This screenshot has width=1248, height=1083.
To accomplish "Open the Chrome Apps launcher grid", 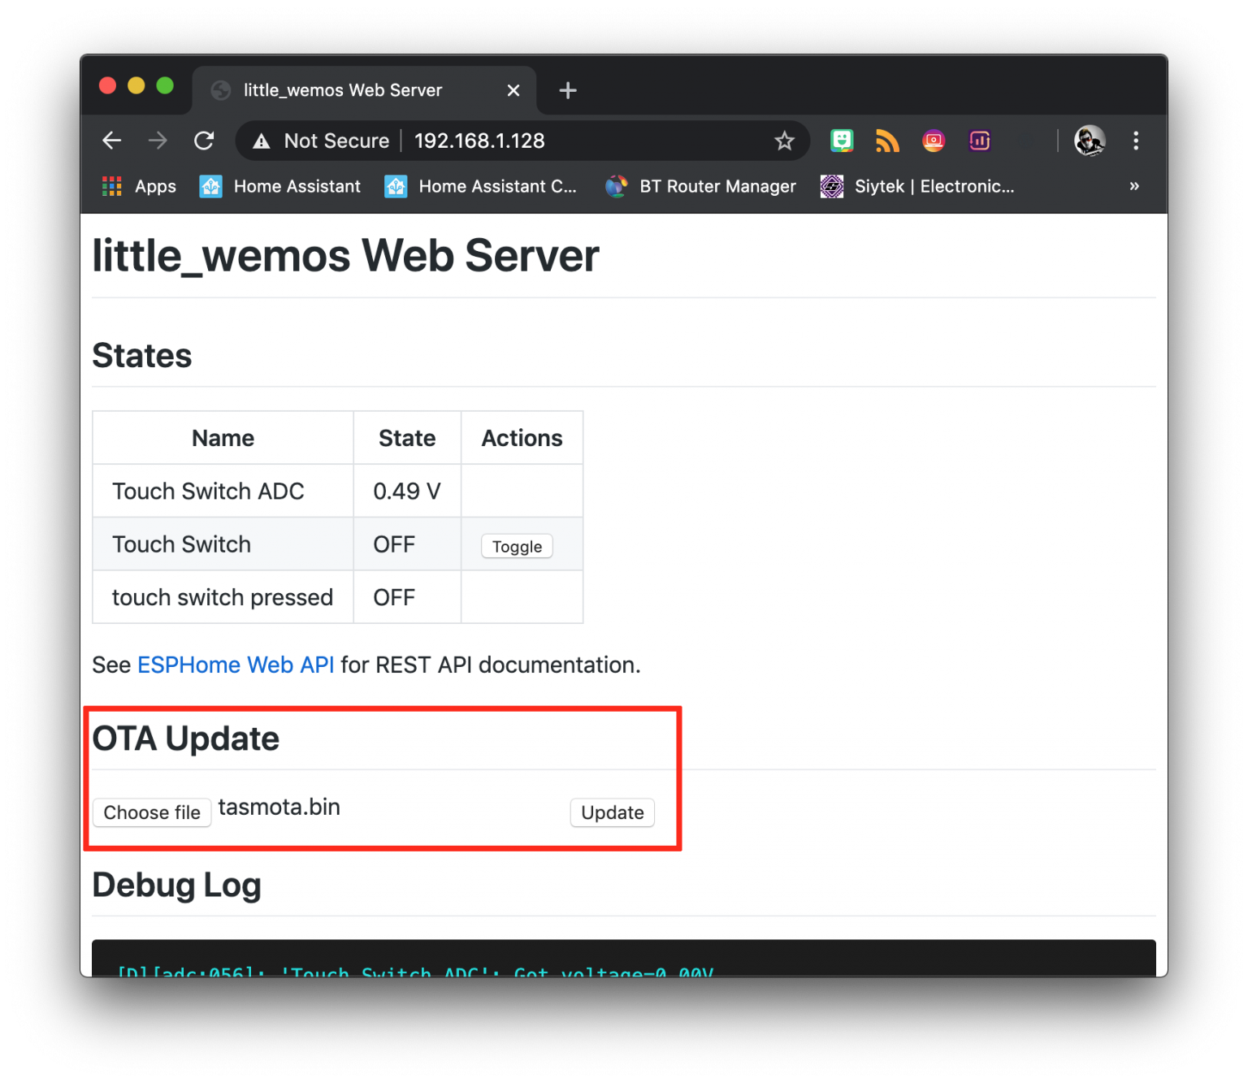I will 111,186.
